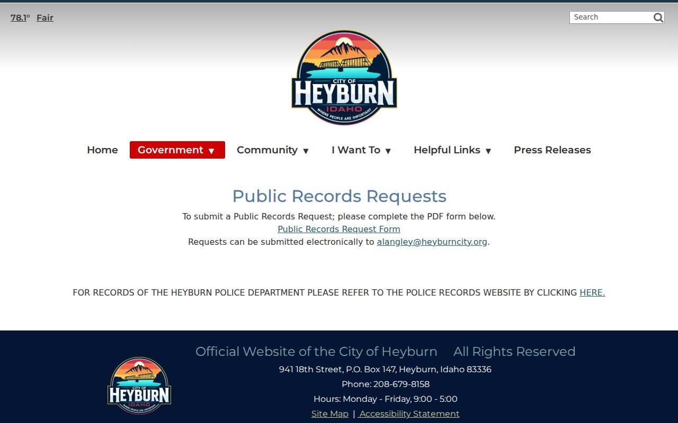Image resolution: width=678 pixels, height=423 pixels.
Task: Expand the Helpful Links dropdown arrow
Action: coord(488,151)
